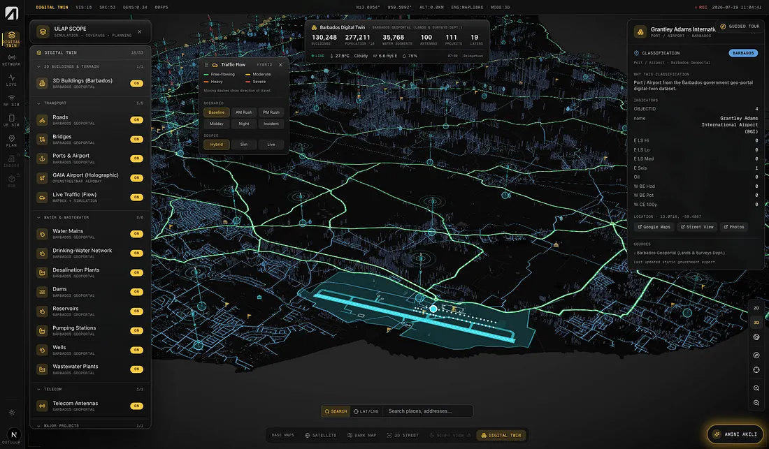Viewport: 769px width, 449px height.
Task: Click the globe icon below the 3D button
Action: coord(756,337)
